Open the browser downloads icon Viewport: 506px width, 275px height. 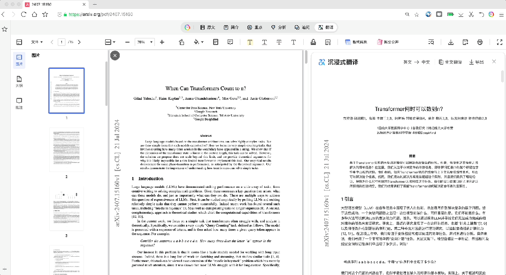click(x=461, y=15)
